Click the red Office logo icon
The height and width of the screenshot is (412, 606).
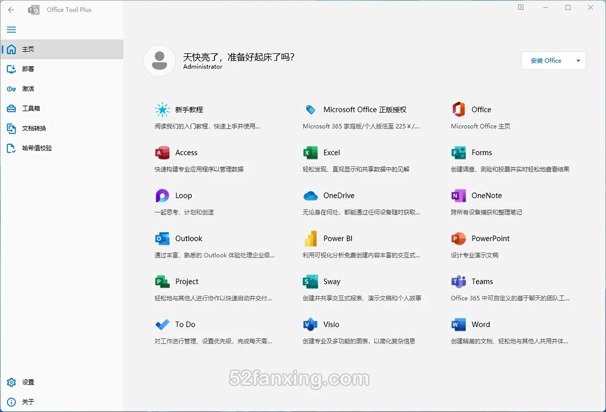tap(459, 110)
